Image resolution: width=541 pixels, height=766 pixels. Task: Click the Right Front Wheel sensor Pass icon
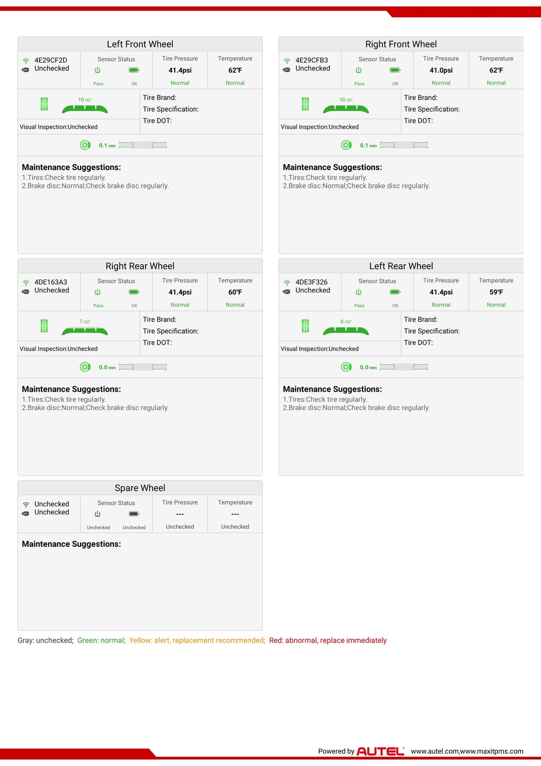(x=359, y=70)
